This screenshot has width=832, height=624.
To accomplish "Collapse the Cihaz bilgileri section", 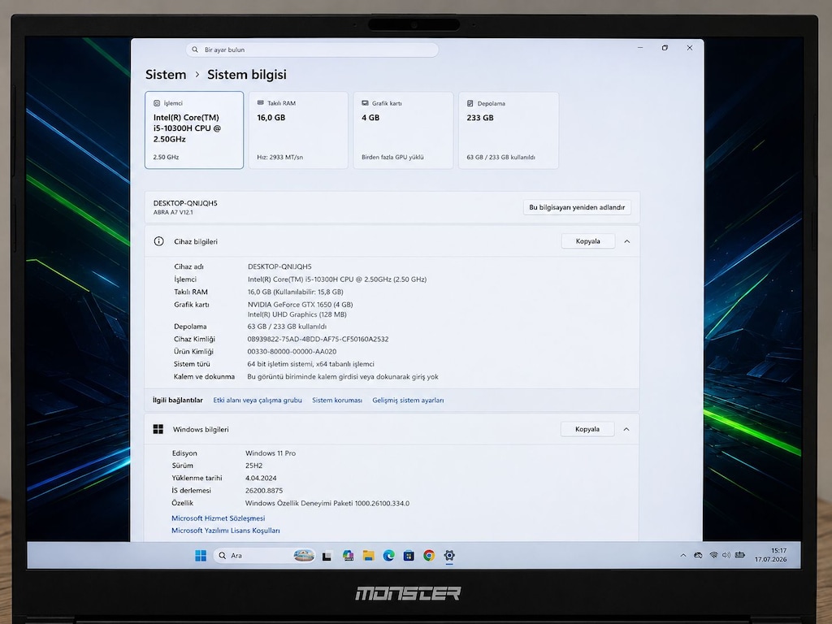I will pyautogui.click(x=626, y=241).
